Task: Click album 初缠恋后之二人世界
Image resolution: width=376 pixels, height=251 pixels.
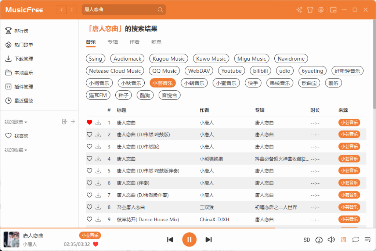Action: (276, 207)
